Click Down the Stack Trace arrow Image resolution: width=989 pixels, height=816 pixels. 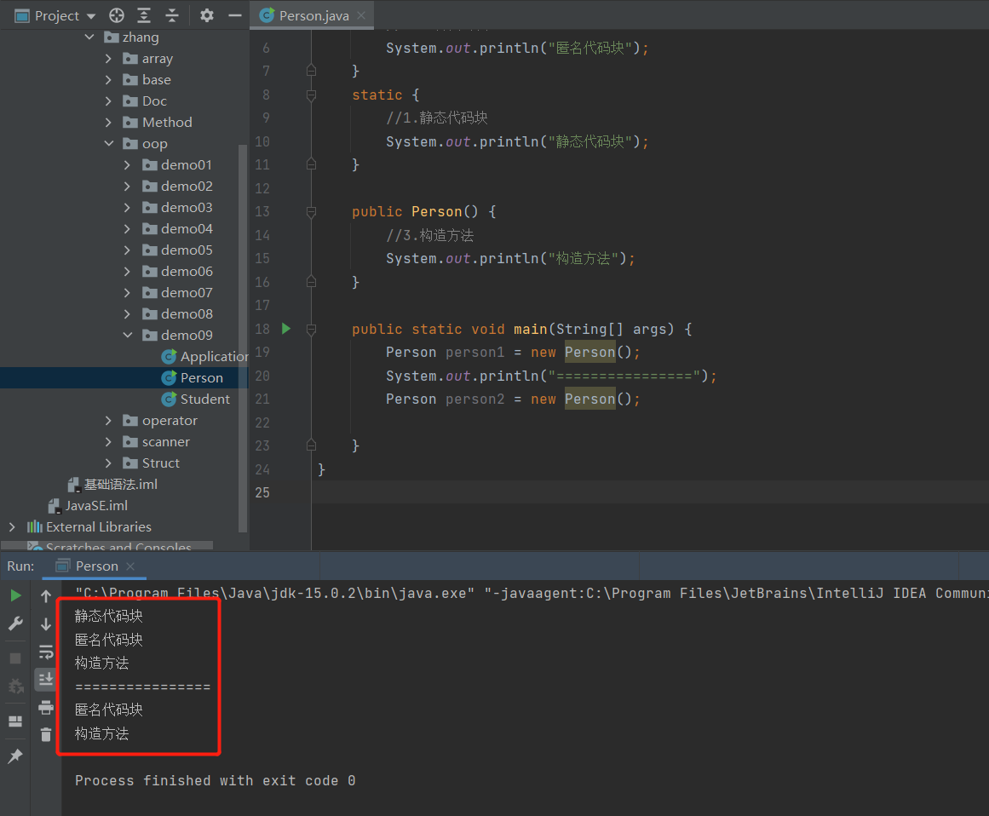[x=46, y=623]
